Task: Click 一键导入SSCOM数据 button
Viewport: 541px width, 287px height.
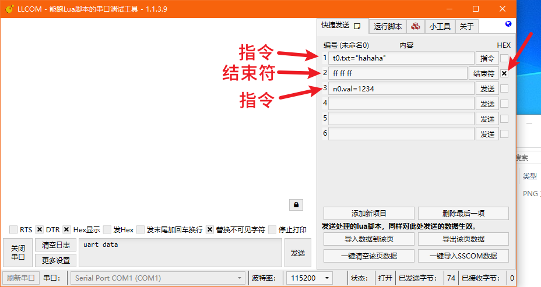Action: pyautogui.click(x=463, y=256)
